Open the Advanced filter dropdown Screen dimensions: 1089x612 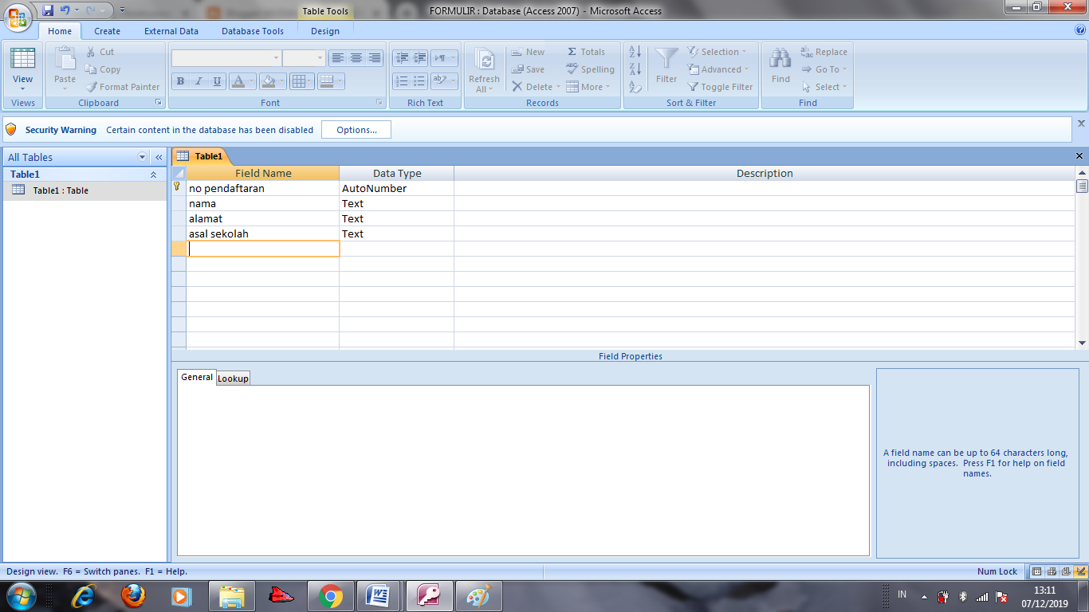(717, 69)
